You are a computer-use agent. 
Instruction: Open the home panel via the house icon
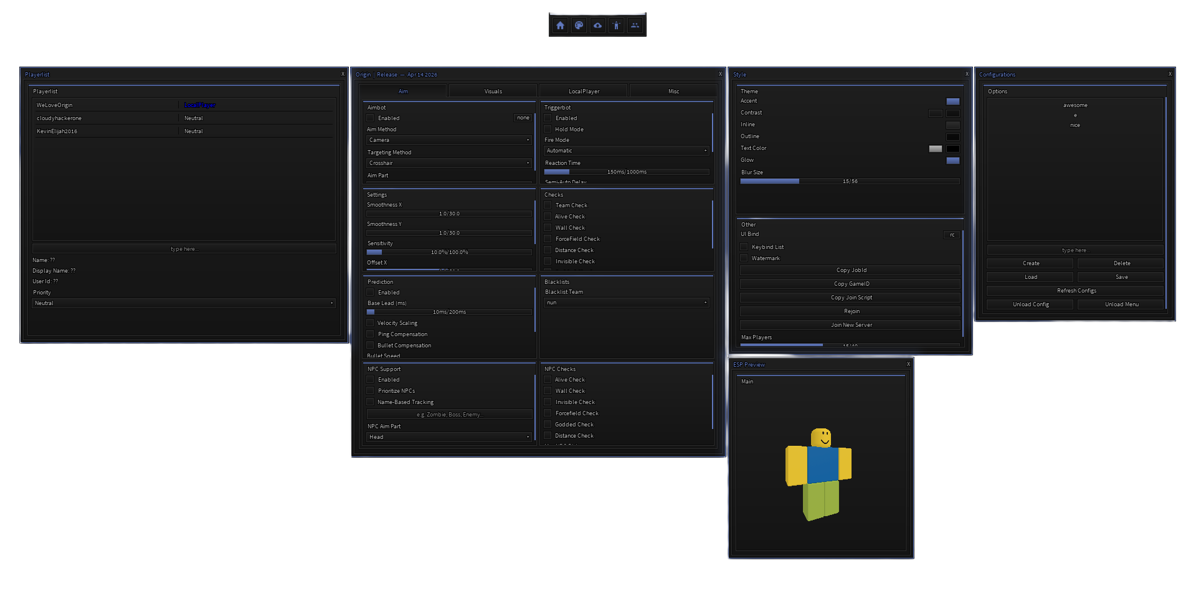pyautogui.click(x=560, y=25)
